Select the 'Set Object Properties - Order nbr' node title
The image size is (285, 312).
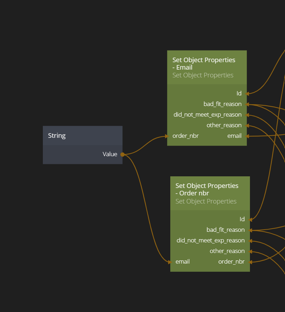click(x=207, y=189)
